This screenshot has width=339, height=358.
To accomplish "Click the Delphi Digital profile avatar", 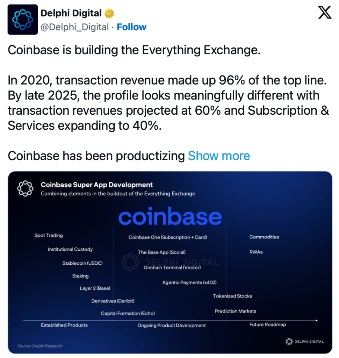I will pyautogui.click(x=22, y=20).
